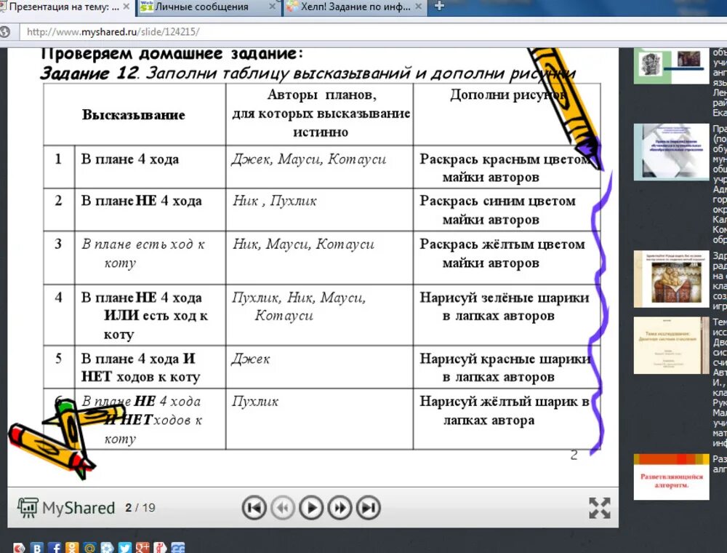
Task: Advance to the next slide
Action: point(340,508)
